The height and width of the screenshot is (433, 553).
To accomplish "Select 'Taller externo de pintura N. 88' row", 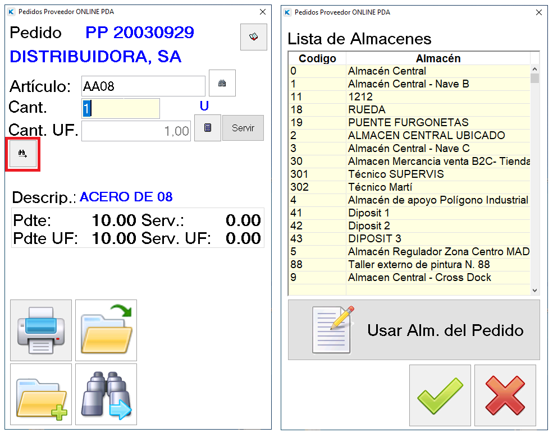I will point(409,265).
